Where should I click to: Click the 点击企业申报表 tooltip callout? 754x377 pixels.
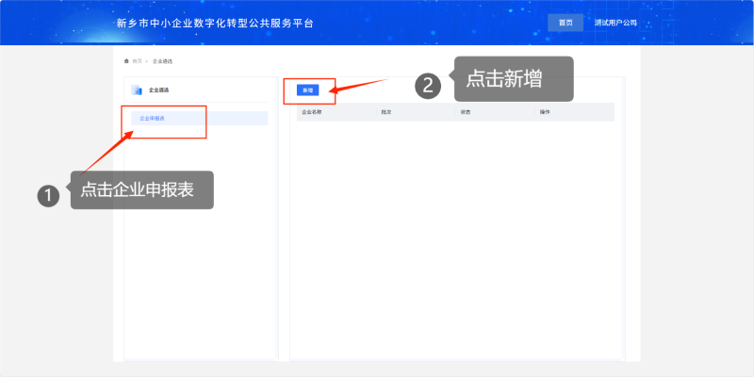pos(141,190)
